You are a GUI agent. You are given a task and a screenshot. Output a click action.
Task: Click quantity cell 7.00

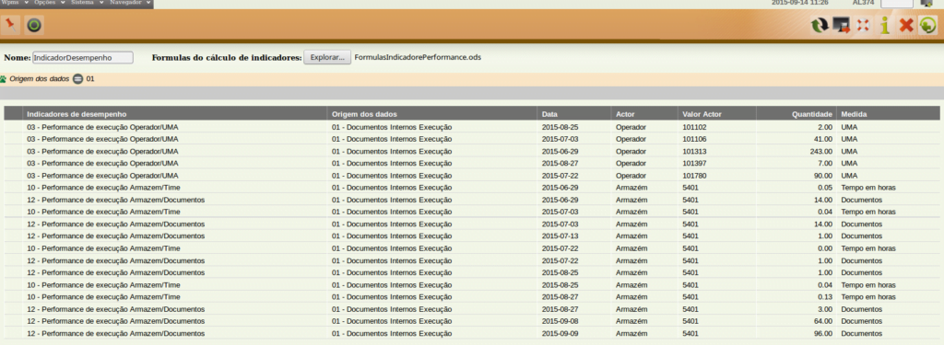click(825, 164)
